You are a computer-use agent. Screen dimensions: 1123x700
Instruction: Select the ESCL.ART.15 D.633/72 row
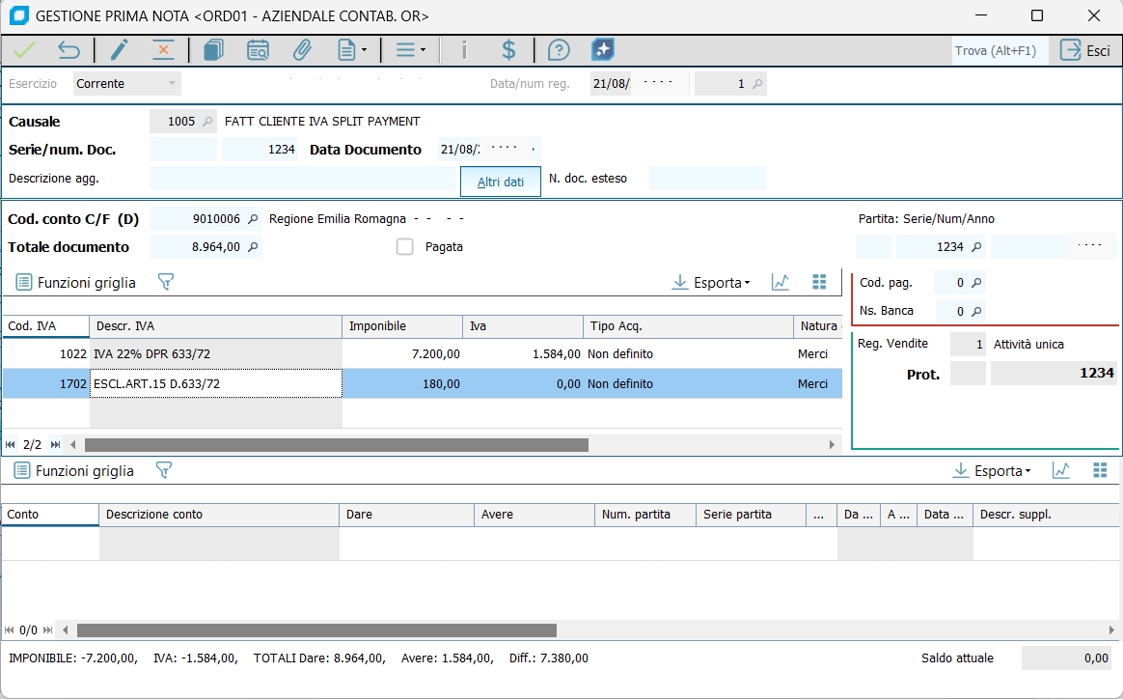coord(216,383)
